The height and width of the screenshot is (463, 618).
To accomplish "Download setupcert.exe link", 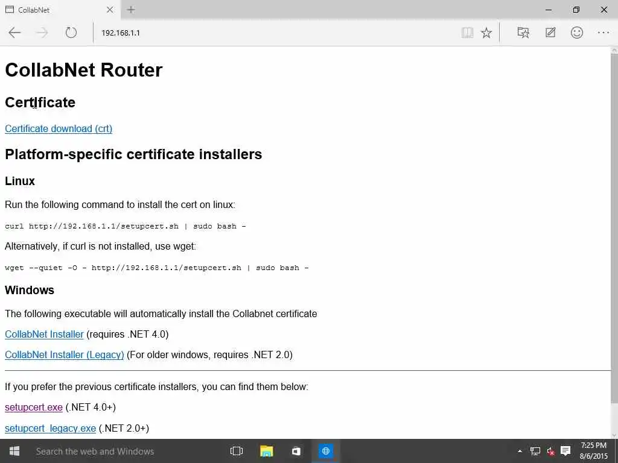I will [34, 407].
